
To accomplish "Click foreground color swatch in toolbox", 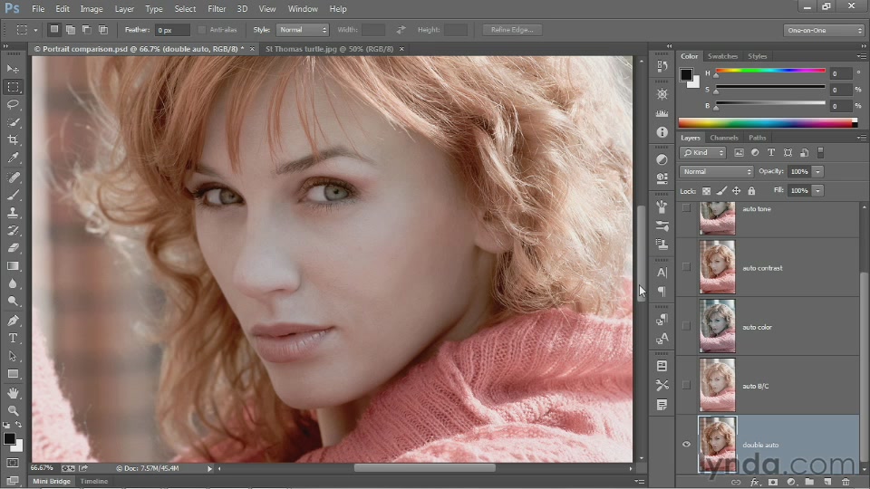I will [9, 438].
